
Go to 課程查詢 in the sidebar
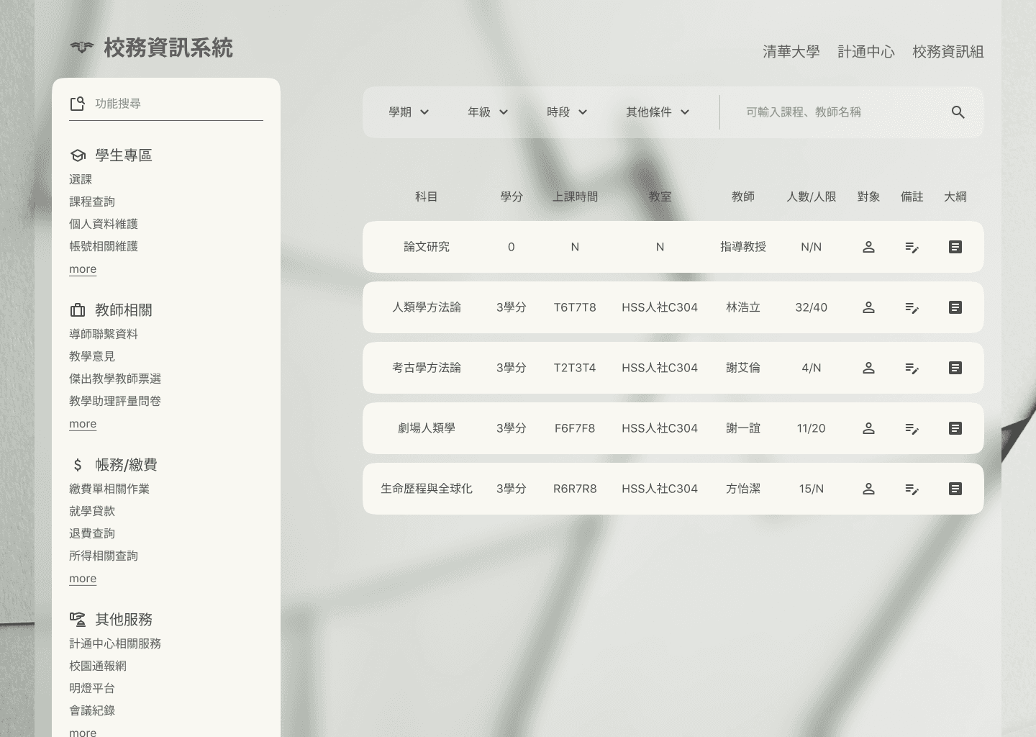[92, 202]
